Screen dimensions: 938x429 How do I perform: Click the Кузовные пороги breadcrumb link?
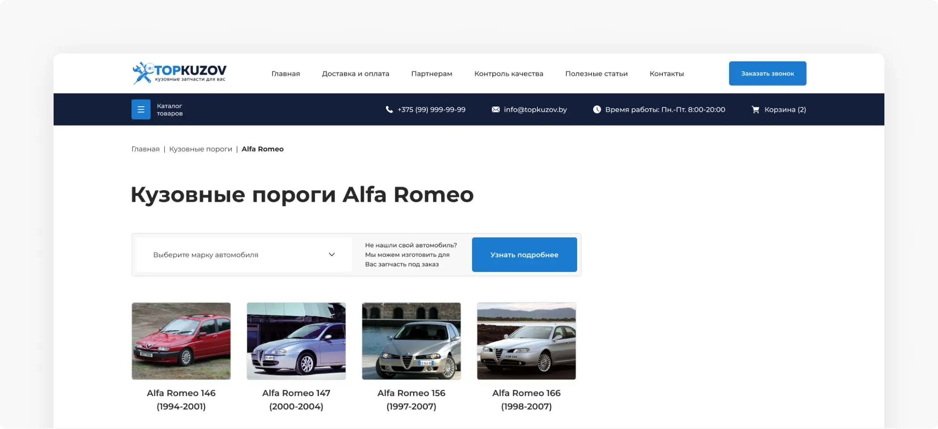[x=201, y=149]
